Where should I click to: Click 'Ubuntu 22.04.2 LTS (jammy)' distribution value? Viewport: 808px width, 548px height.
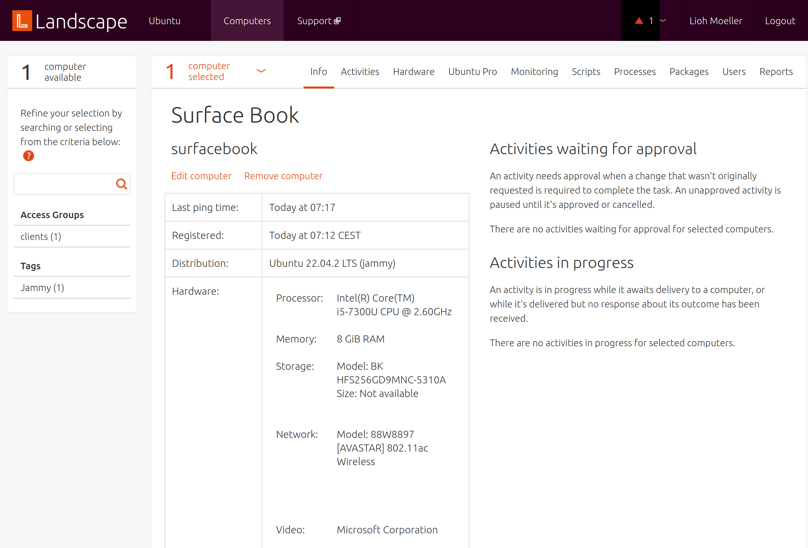pos(332,263)
